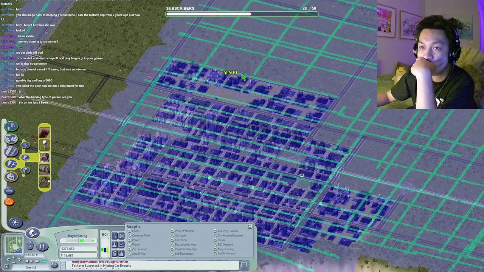Select the Mayor Rating graph option
484x272 pixels.
215,249
